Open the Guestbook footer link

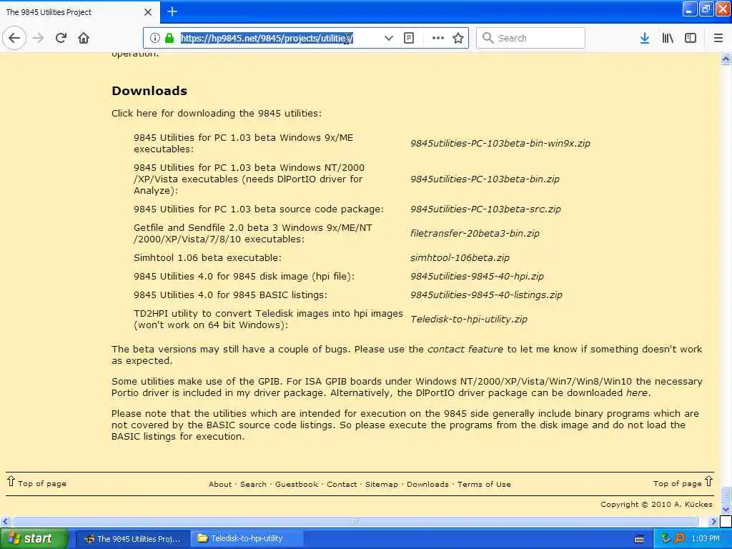point(297,484)
